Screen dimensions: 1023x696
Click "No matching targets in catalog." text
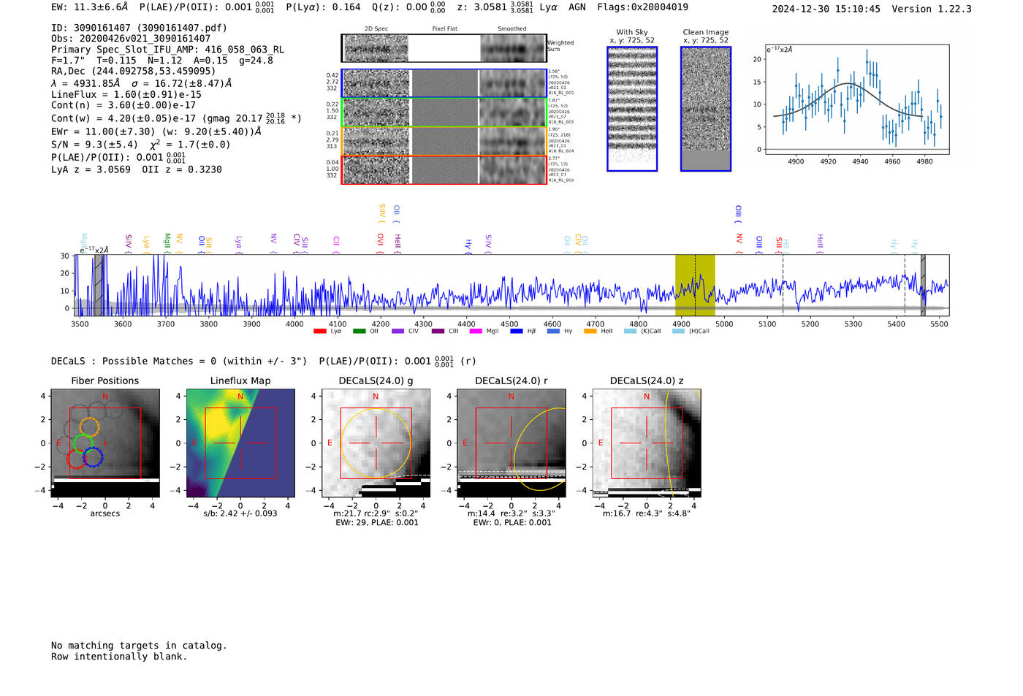[139, 646]
